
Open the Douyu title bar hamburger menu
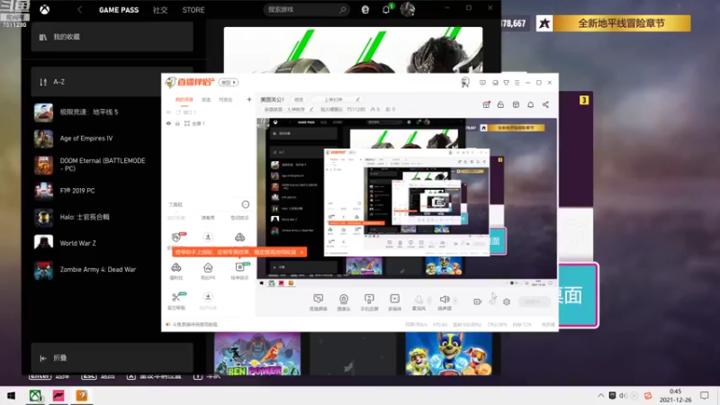tap(517, 83)
